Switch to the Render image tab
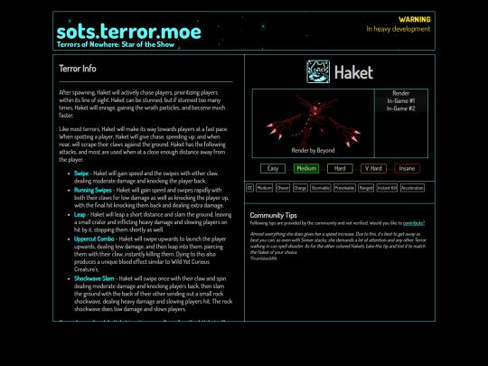Viewport: 488px width, 366px height. (x=401, y=93)
